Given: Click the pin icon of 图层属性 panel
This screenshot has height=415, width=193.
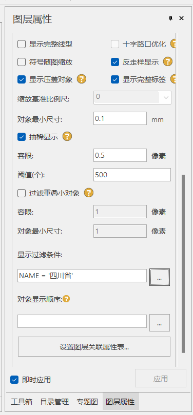Looking at the screenshot, I should click(x=171, y=18).
